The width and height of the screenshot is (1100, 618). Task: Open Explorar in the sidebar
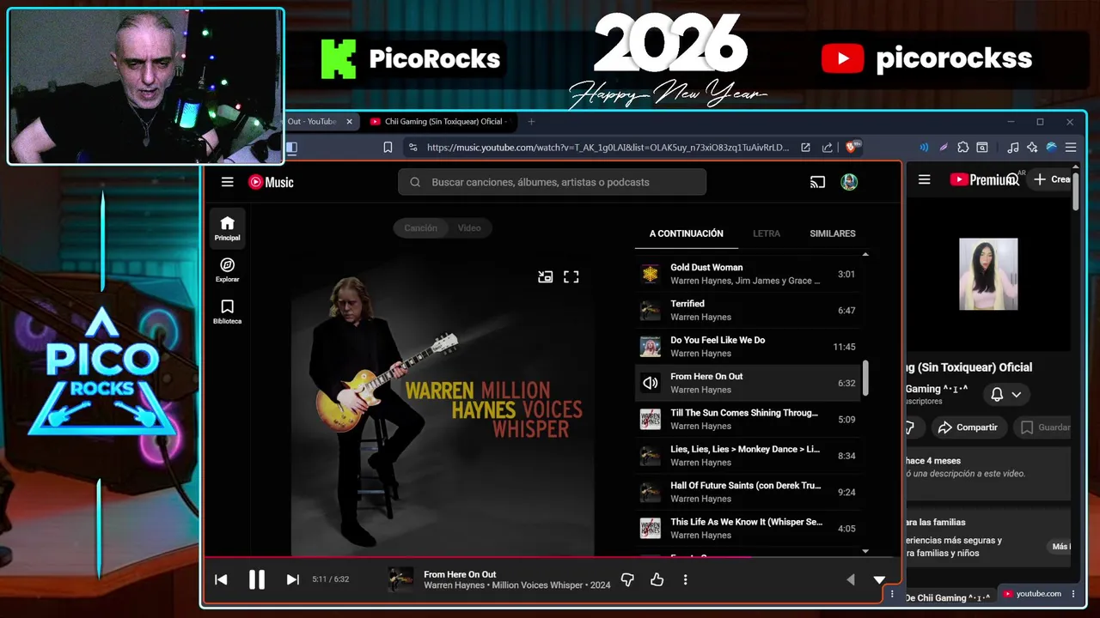point(227,270)
